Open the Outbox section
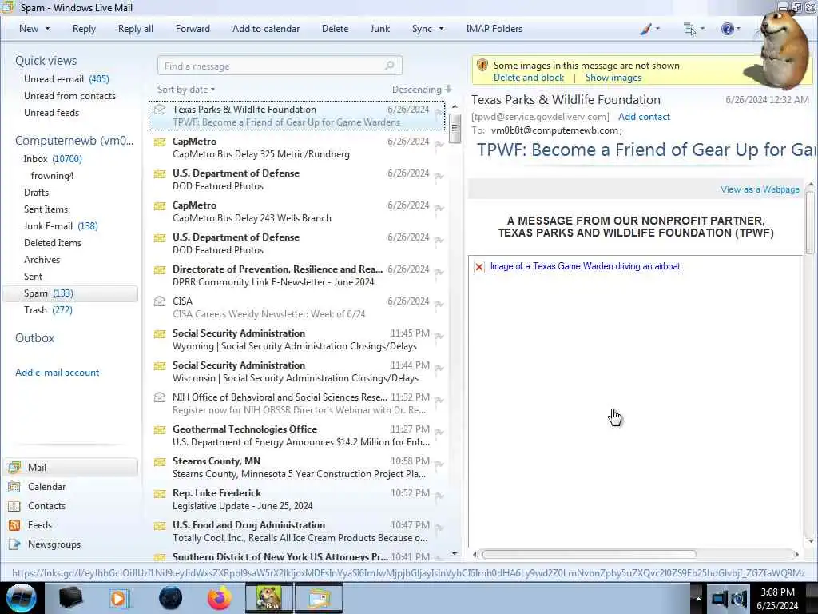 click(x=34, y=338)
